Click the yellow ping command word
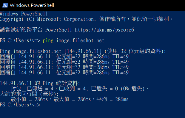The width and height of the screenshot is (185, 118). [48, 41]
